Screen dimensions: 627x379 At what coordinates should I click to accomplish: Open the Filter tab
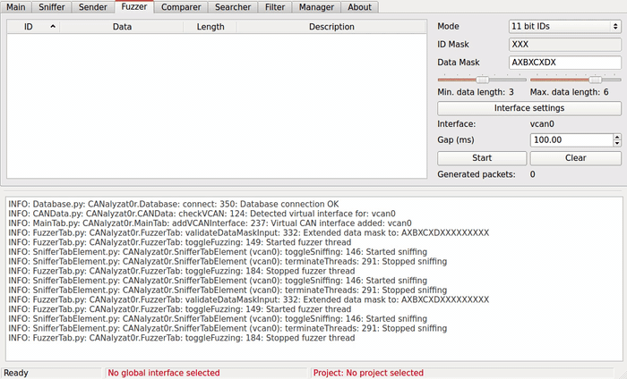(x=275, y=7)
